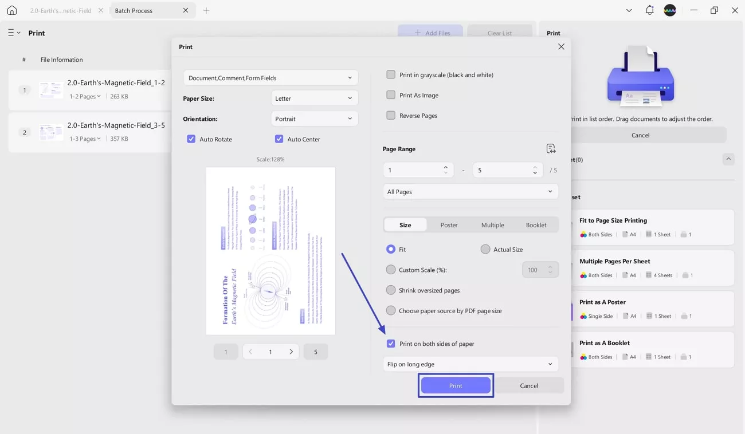This screenshot has height=434, width=745.
Task: Click the previous page arrow below the preview
Action: 250,351
